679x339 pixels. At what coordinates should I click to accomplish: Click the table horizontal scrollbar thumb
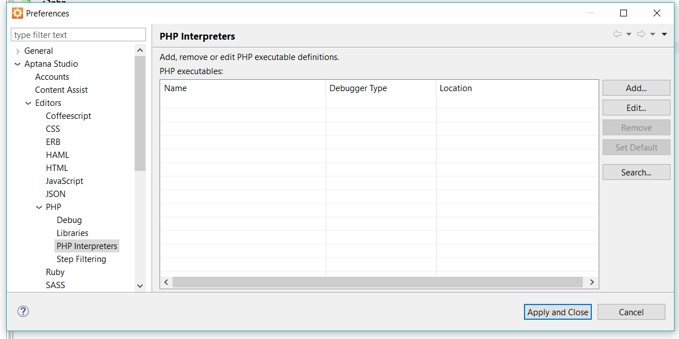pyautogui.click(x=377, y=282)
